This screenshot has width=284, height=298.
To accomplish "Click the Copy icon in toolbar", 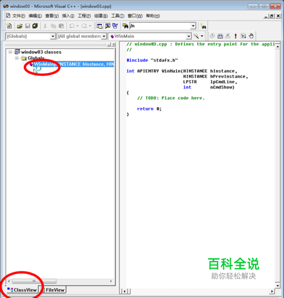I will click(53, 26).
